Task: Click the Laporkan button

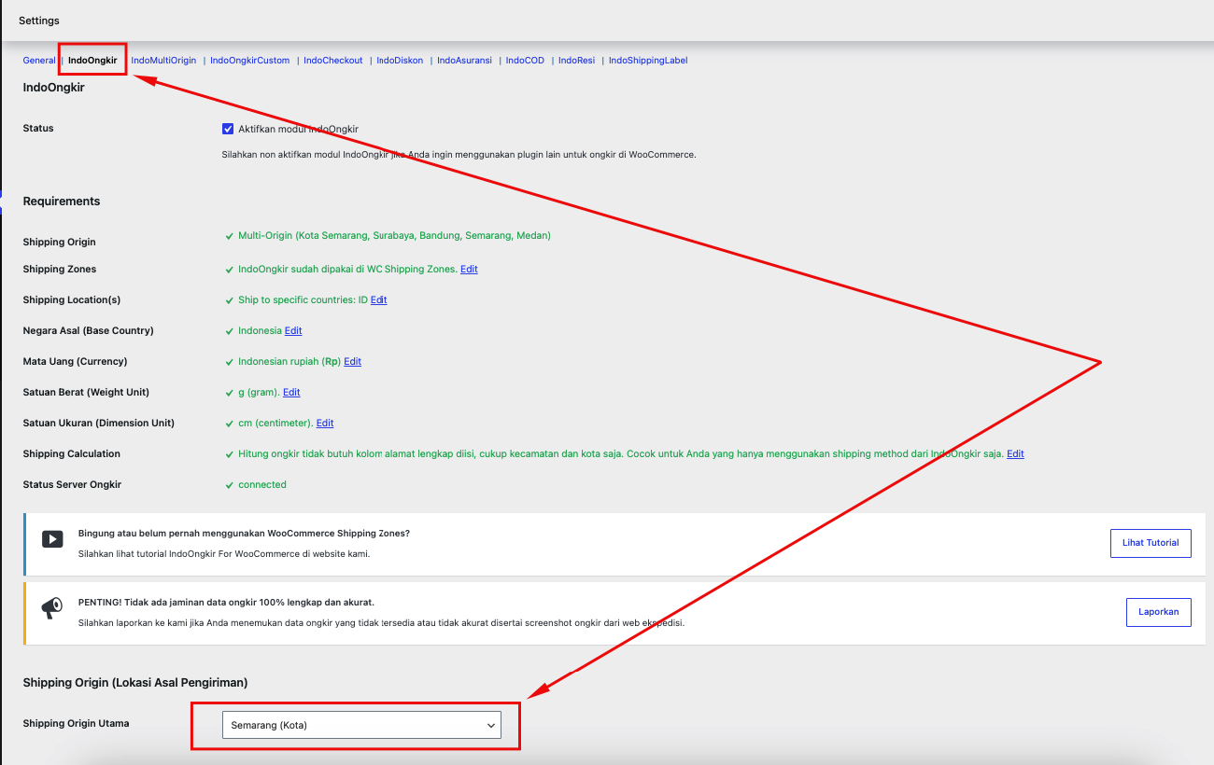Action: click(x=1158, y=612)
